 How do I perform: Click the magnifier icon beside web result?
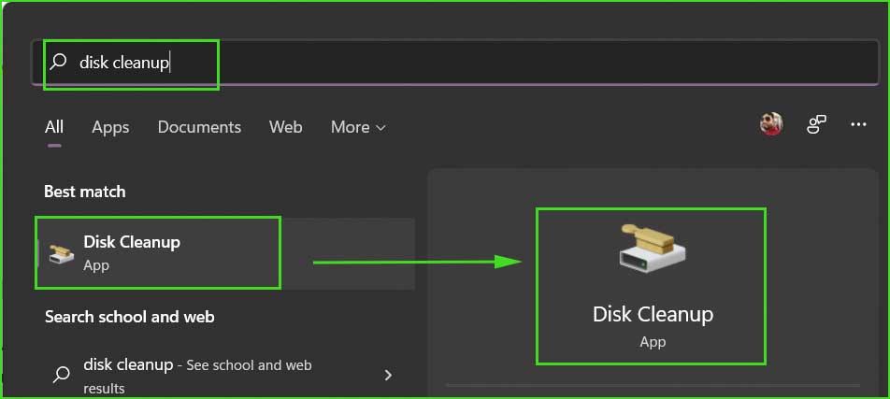[61, 374]
